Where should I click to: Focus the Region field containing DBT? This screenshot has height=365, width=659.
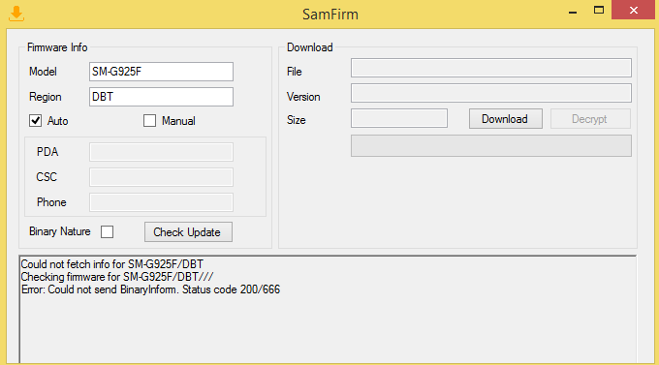(x=161, y=97)
